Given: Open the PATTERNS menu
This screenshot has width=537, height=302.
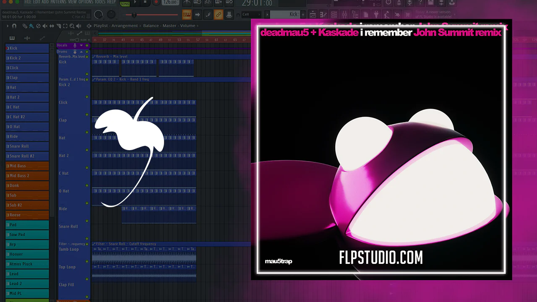Looking at the screenshot, I should point(59,2).
